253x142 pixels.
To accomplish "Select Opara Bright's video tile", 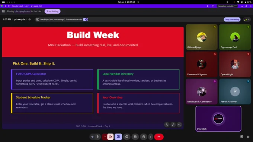I will [235, 64].
